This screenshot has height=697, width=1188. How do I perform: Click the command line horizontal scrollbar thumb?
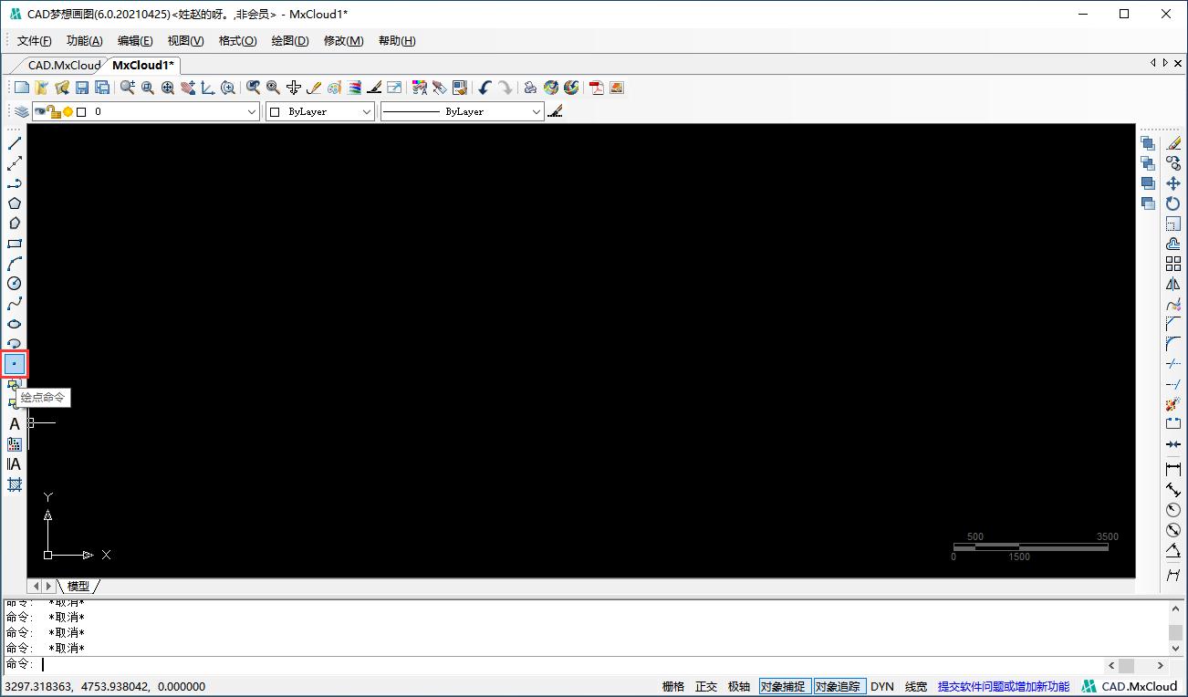pyautogui.click(x=1127, y=665)
